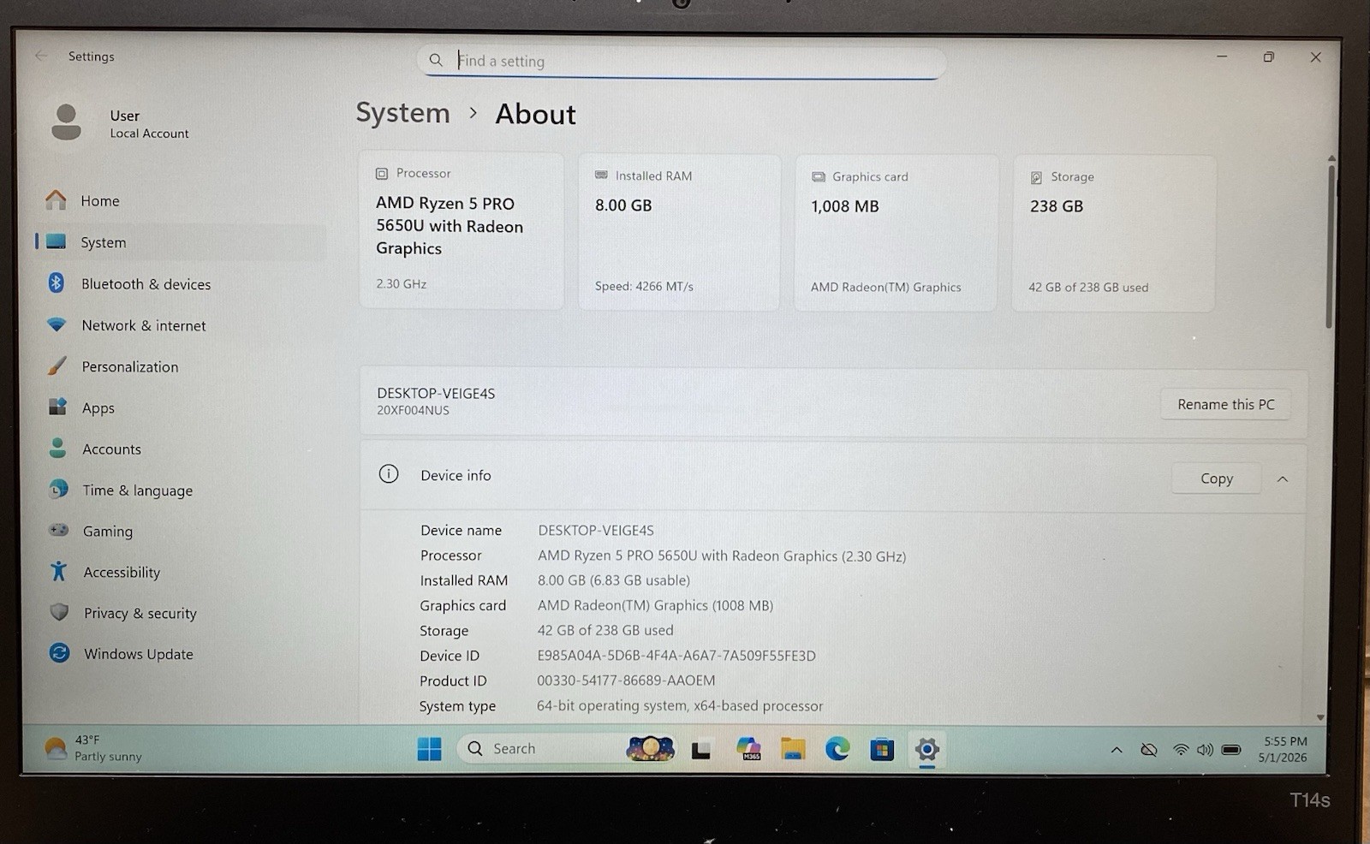This screenshot has width=1370, height=844.
Task: Click the Bluetooth icon in sidebar
Action: click(x=56, y=282)
